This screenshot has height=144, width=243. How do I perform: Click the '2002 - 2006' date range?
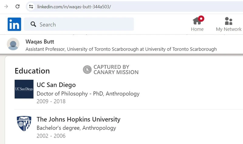point(51,136)
